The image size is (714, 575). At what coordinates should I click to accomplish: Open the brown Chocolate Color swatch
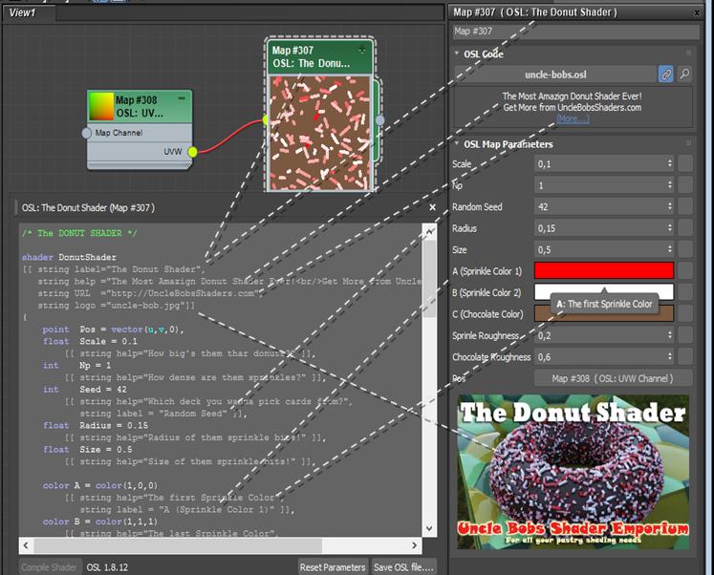[x=604, y=315]
